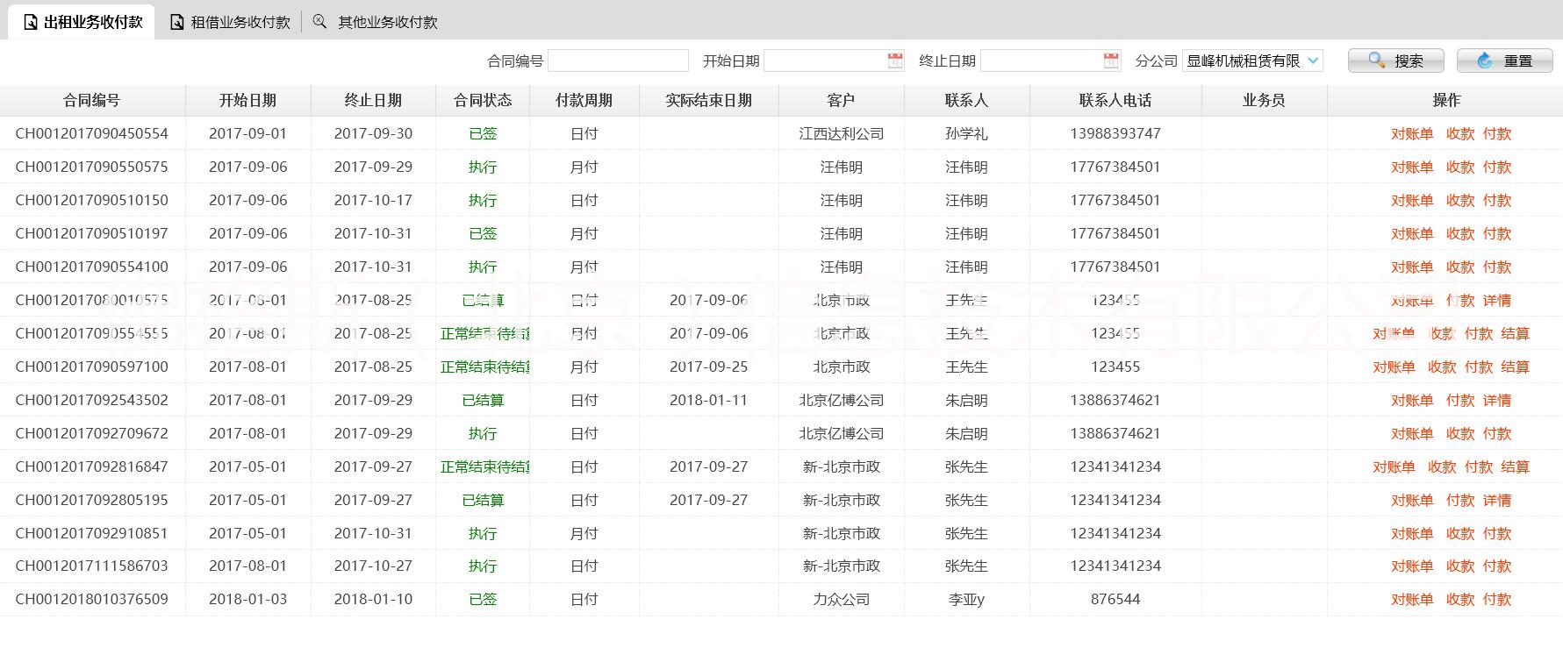Image resolution: width=1563 pixels, height=648 pixels.
Task: Switch to 租借业务收付款 tab
Action: click(230, 22)
